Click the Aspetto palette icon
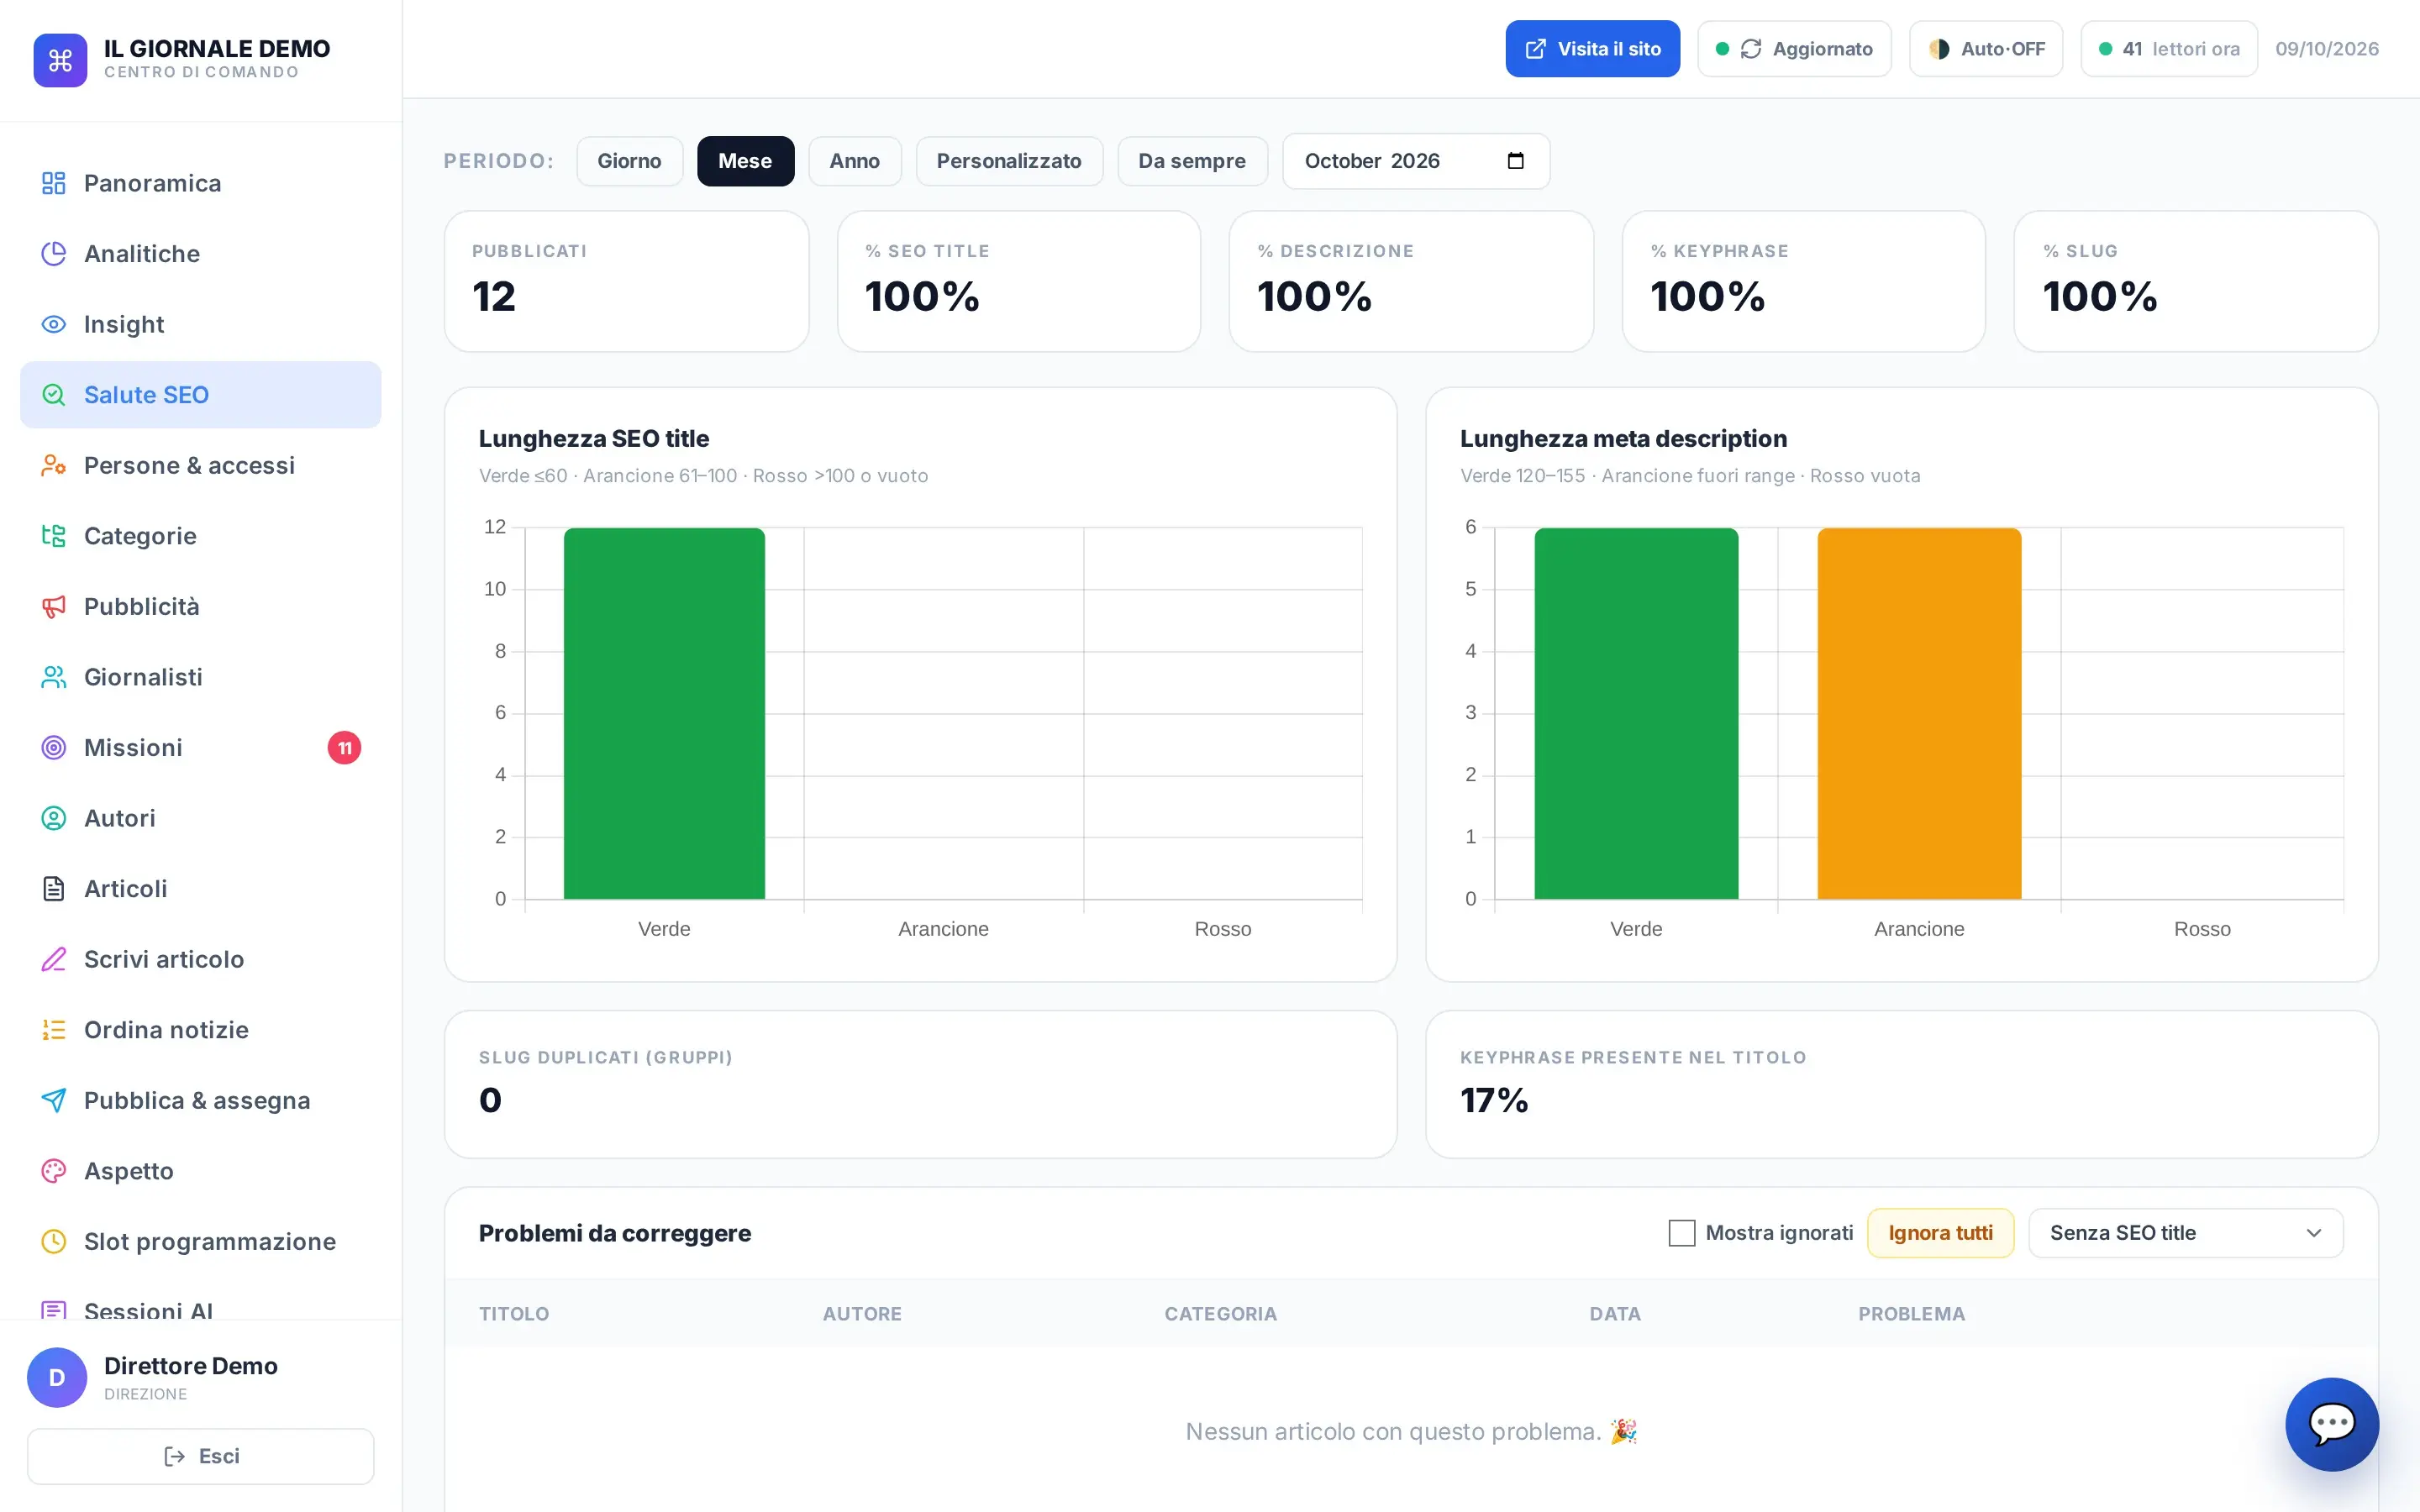This screenshot has height=1512, width=2420. tap(54, 1171)
